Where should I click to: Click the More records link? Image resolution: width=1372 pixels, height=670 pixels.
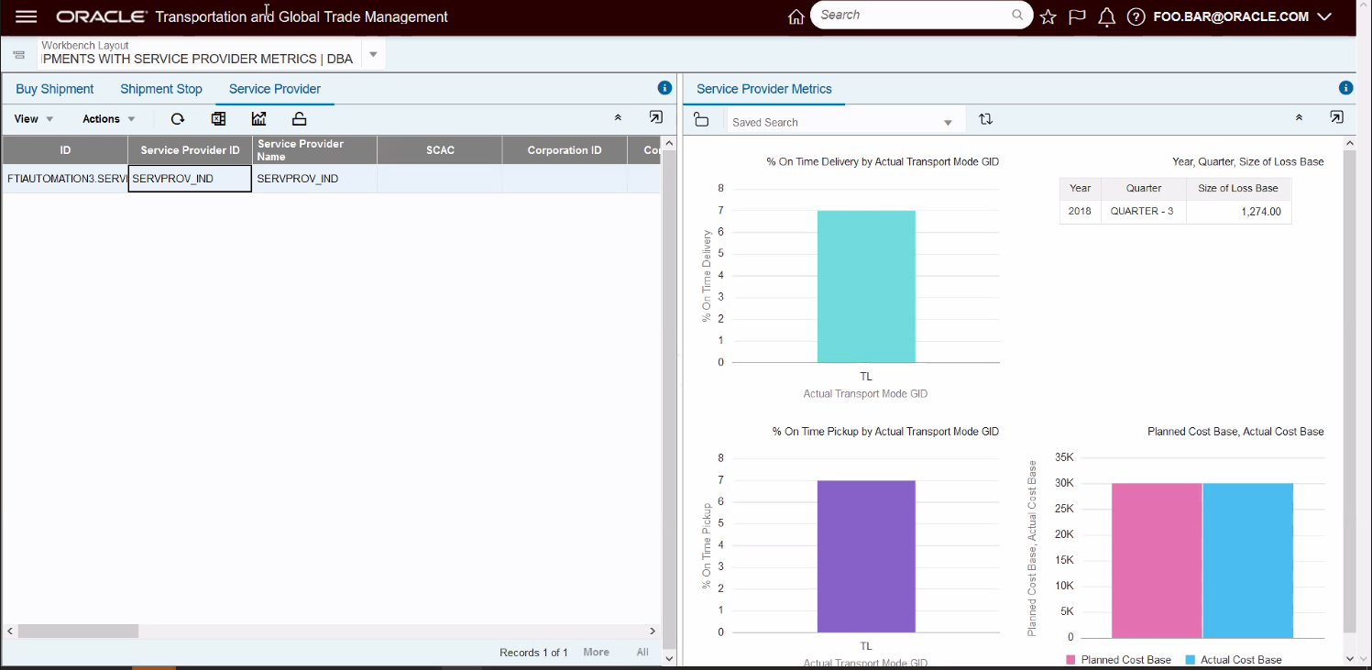tap(596, 653)
